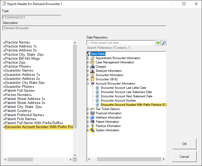202x166 pixels.
Task: Expand the Fee Ticket Options node
Action: point(88,109)
